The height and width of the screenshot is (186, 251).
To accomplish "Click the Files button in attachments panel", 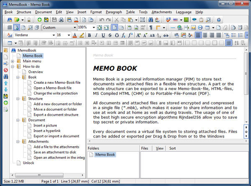I will (145, 148).
